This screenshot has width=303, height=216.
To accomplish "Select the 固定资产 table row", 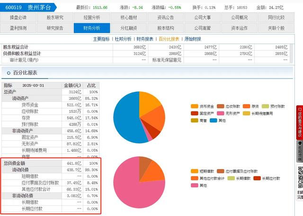I will point(51,137).
